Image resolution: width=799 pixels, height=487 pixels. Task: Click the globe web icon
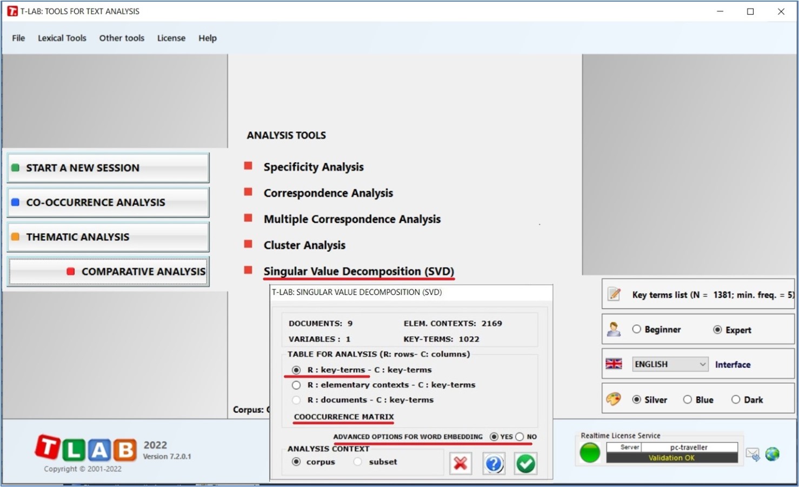(773, 454)
